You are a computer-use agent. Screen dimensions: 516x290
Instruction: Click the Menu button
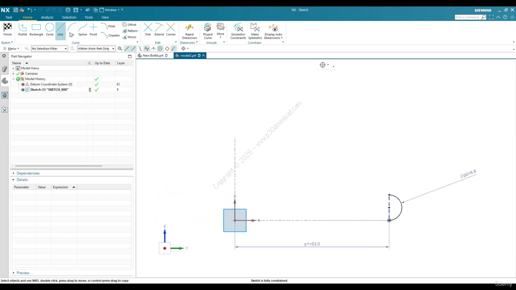tap(11, 48)
